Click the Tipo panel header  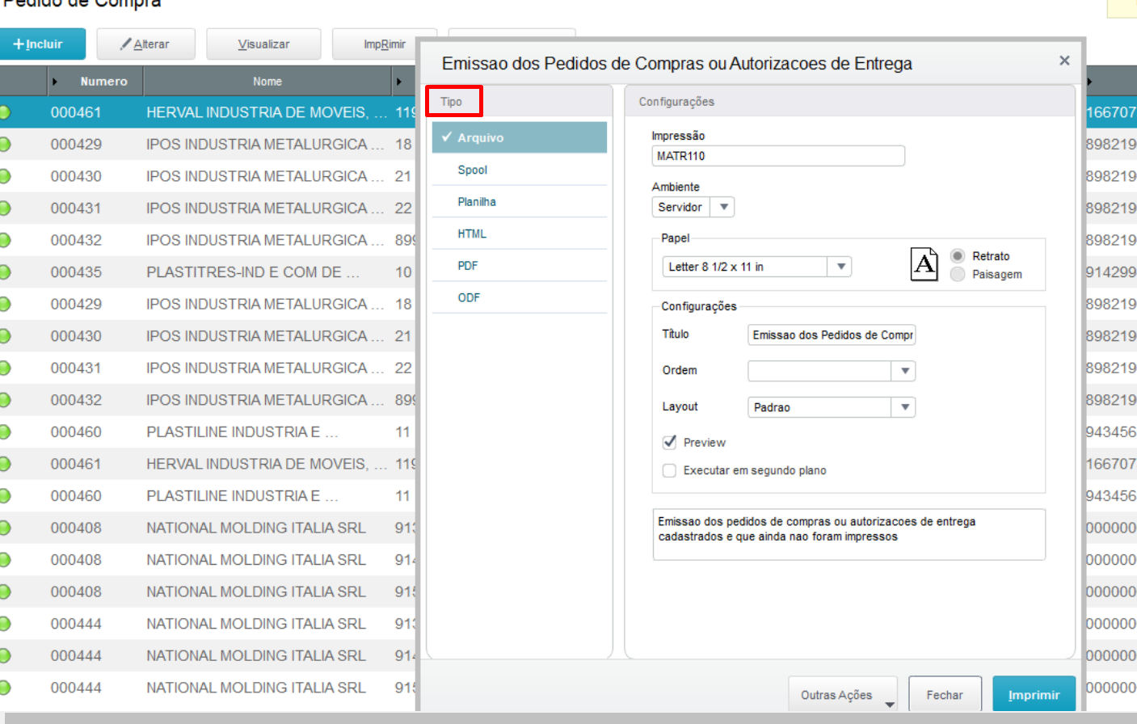[x=520, y=102]
